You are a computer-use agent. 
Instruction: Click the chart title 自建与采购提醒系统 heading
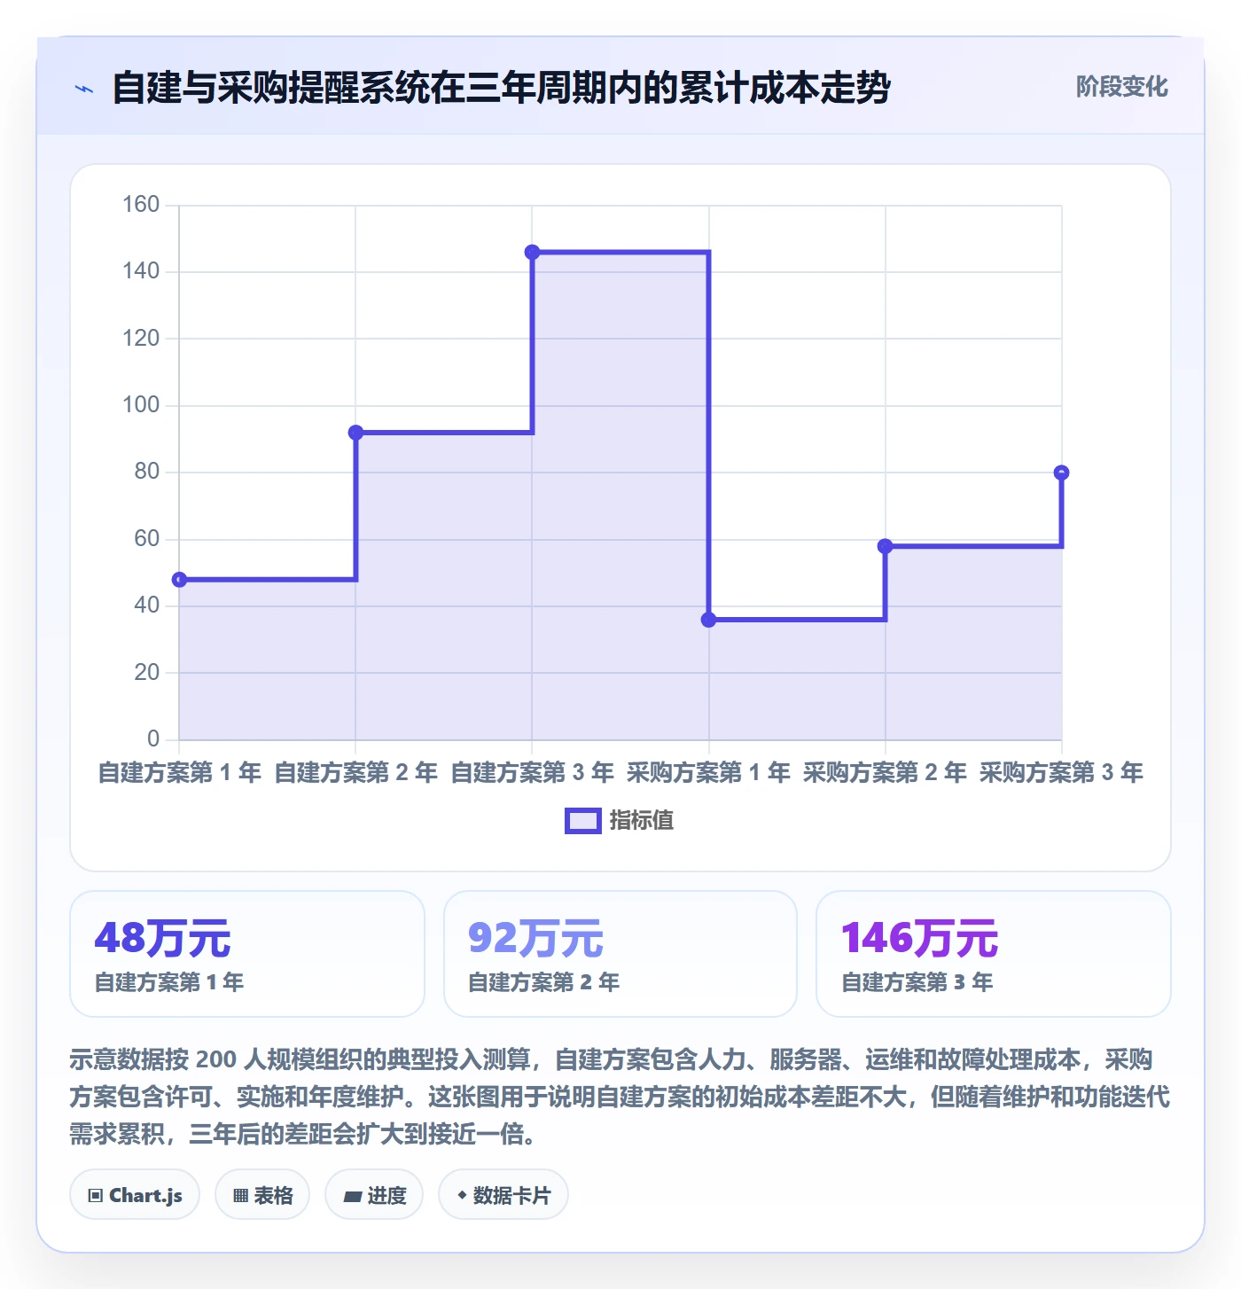tap(501, 89)
